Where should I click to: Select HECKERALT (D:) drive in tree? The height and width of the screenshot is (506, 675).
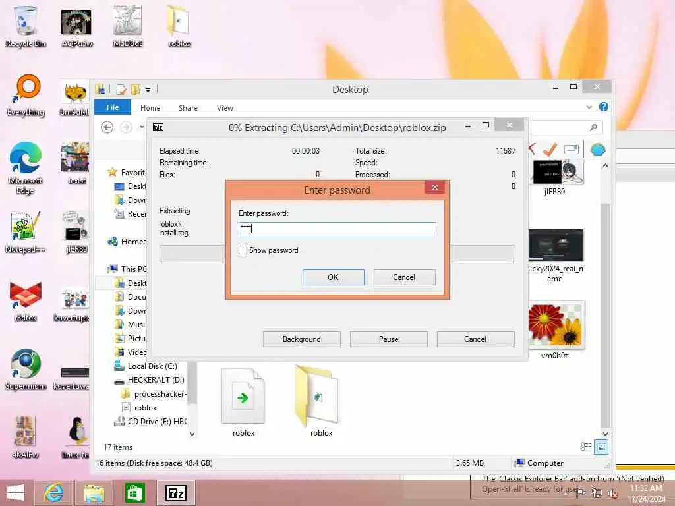point(149,380)
